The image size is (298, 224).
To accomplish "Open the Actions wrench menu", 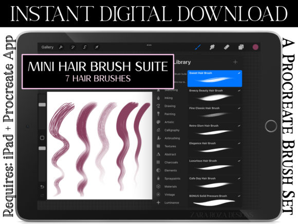I will [61, 47].
